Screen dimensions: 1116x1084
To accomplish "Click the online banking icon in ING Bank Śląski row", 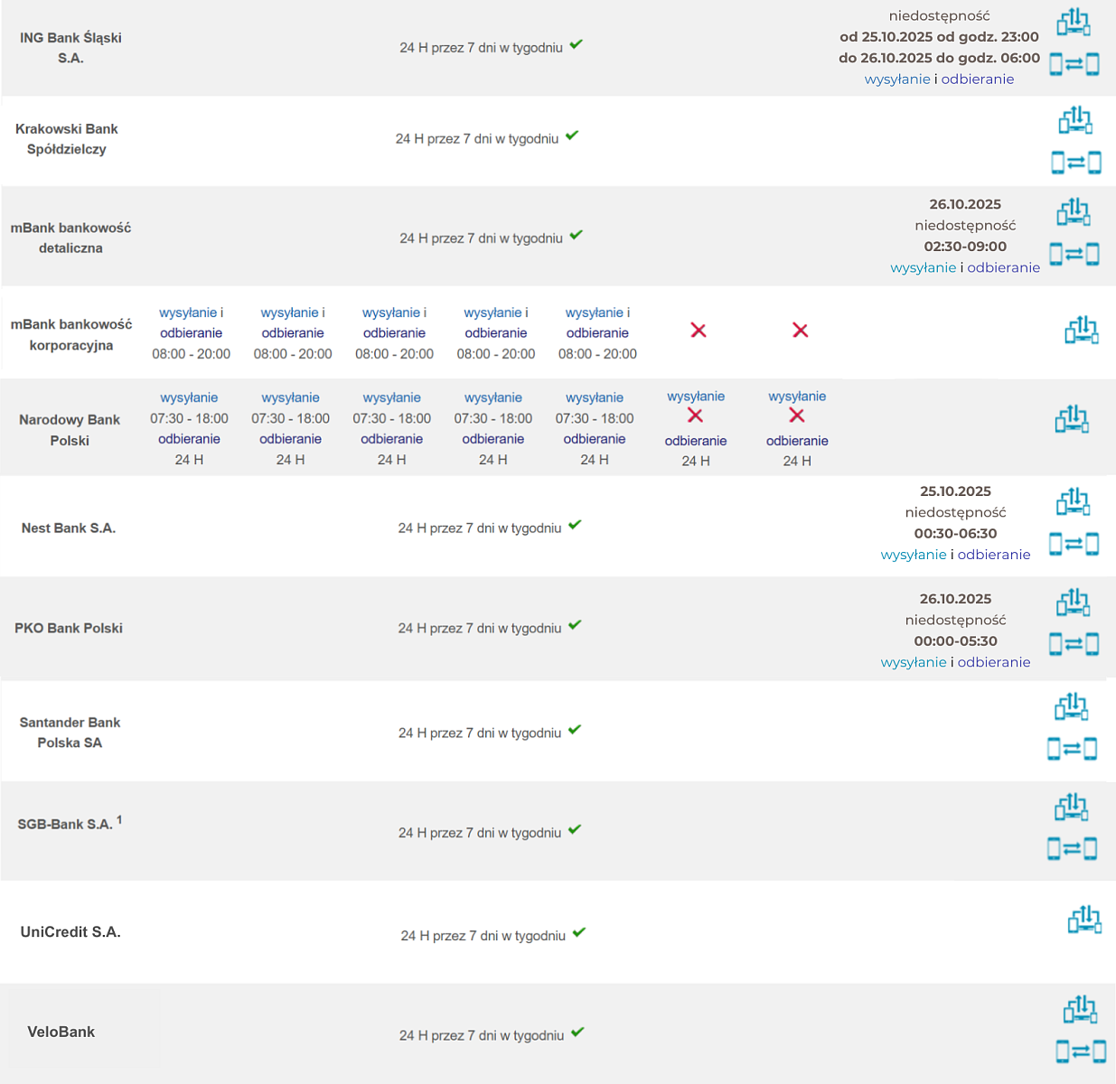I will pyautogui.click(x=1074, y=22).
